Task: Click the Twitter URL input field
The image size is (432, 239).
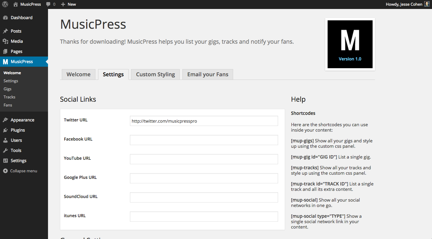Action: (204, 121)
